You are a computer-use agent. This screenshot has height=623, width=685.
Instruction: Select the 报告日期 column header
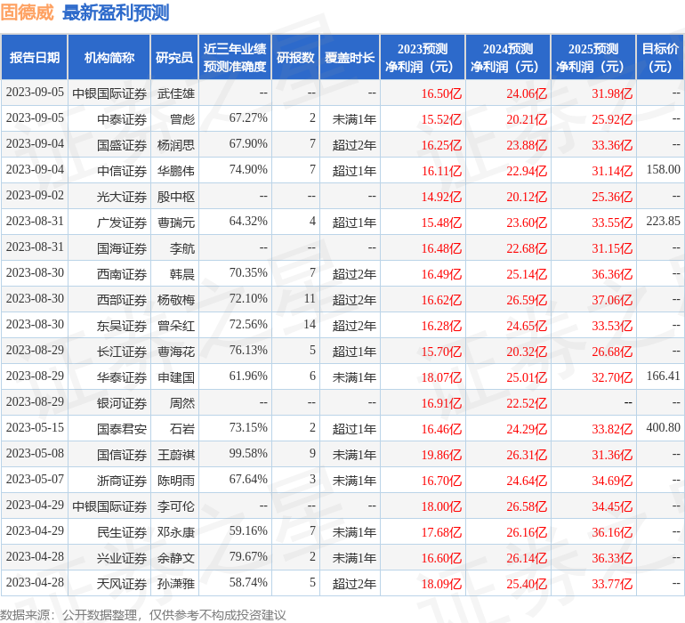click(34, 58)
